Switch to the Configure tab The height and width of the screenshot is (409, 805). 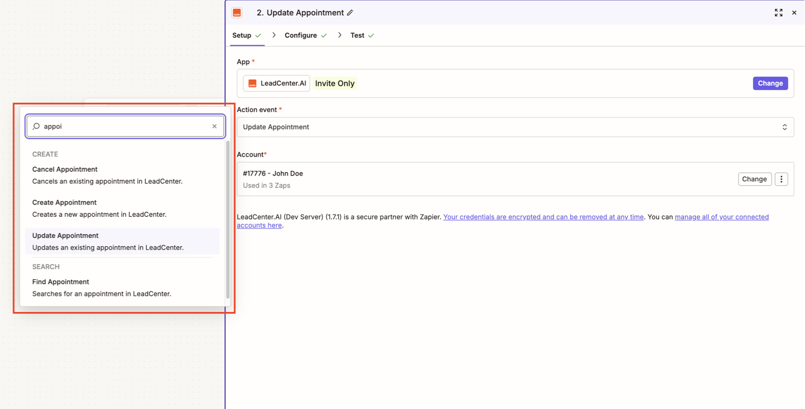[x=306, y=35]
